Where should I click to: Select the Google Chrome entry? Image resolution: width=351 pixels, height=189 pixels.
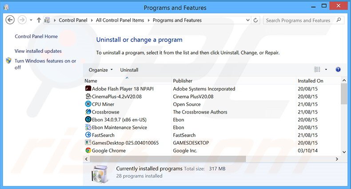click(109, 150)
